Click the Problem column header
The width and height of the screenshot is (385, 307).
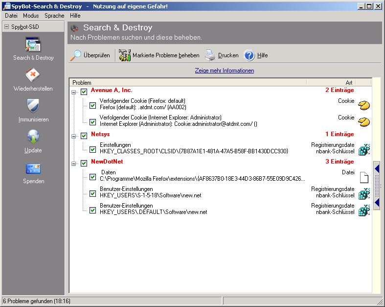188,83
